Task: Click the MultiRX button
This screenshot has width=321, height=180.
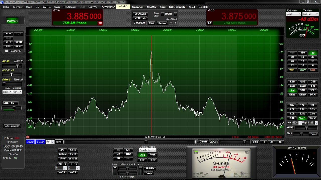Action: [150, 168]
